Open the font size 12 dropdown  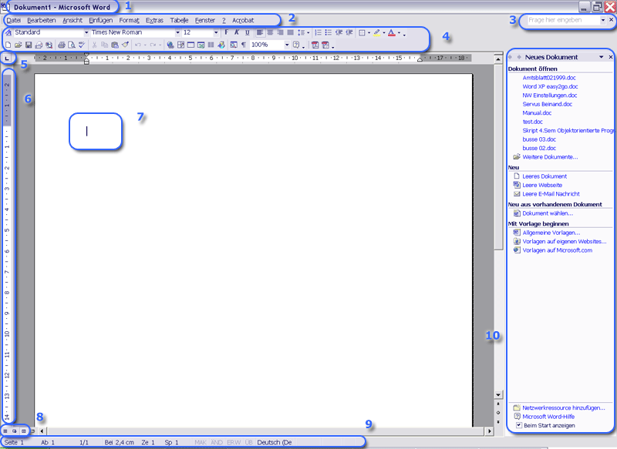coord(216,32)
